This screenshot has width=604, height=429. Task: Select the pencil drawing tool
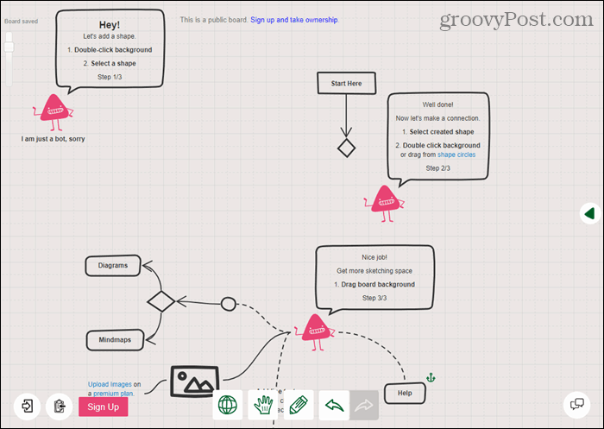(299, 405)
